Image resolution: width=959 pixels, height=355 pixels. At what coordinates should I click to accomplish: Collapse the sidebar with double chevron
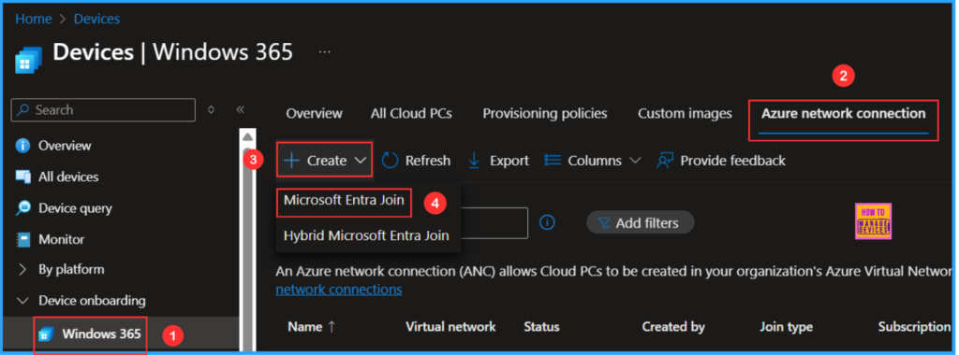coord(241,110)
